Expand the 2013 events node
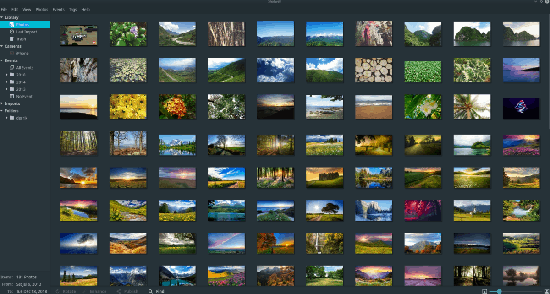Image resolution: width=550 pixels, height=294 pixels. point(7,89)
